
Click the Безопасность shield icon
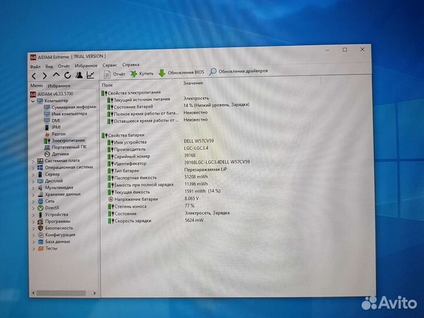40,228
